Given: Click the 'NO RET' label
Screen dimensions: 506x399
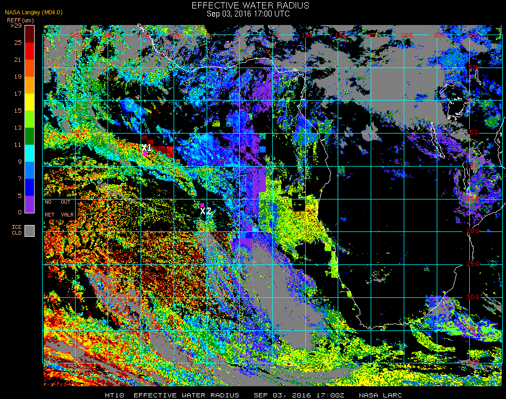Looking at the screenshot, I should tap(50, 209).
